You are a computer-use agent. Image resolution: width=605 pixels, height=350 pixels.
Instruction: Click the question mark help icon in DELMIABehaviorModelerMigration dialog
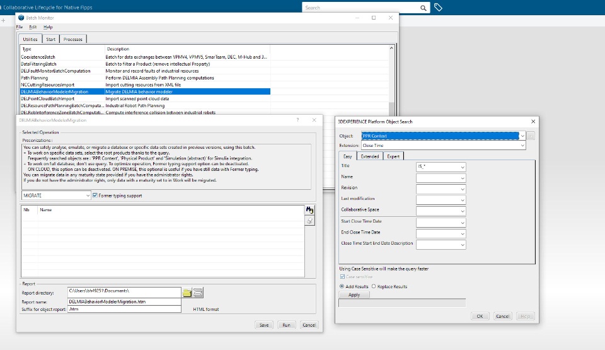(x=297, y=120)
